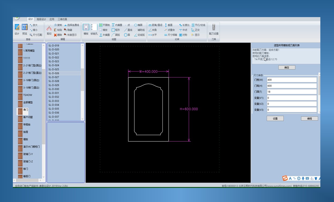
Task: Click the 编程 (Program) button
Action: click(309, 118)
